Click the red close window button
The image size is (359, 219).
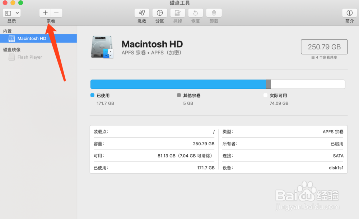[5, 3]
